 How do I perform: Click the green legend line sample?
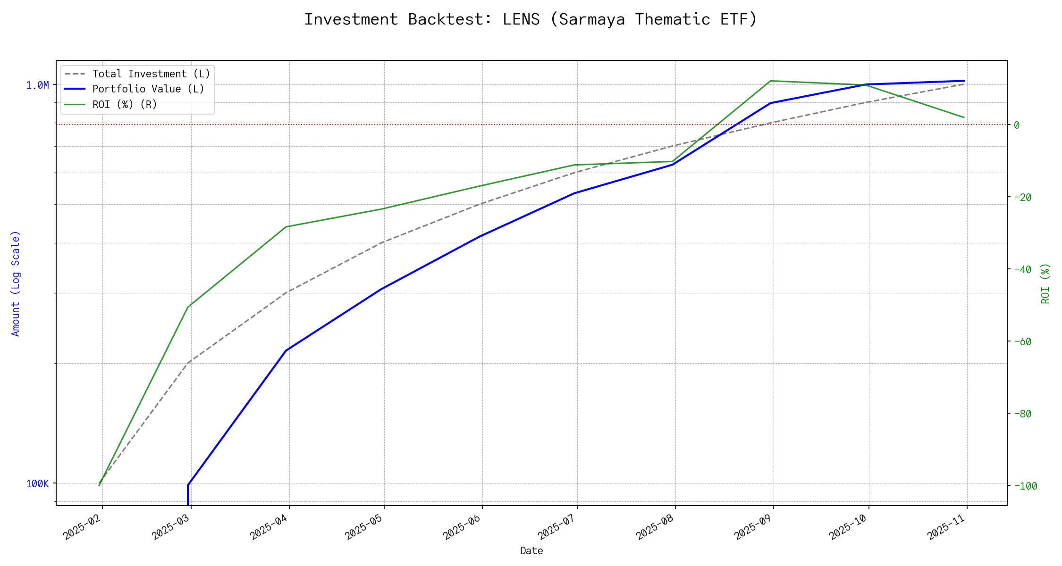(x=75, y=104)
